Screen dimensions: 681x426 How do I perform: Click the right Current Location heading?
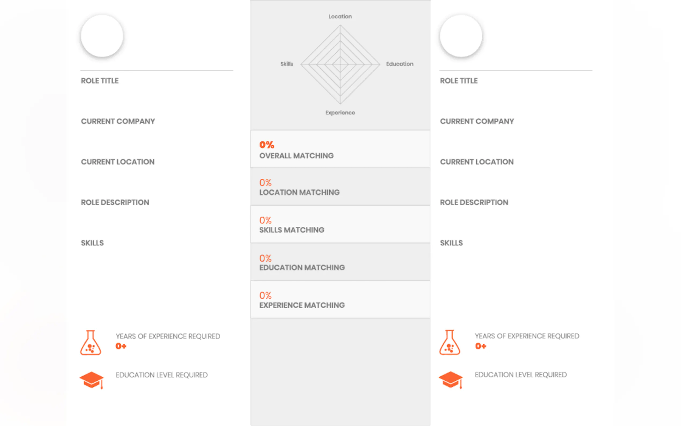click(477, 162)
